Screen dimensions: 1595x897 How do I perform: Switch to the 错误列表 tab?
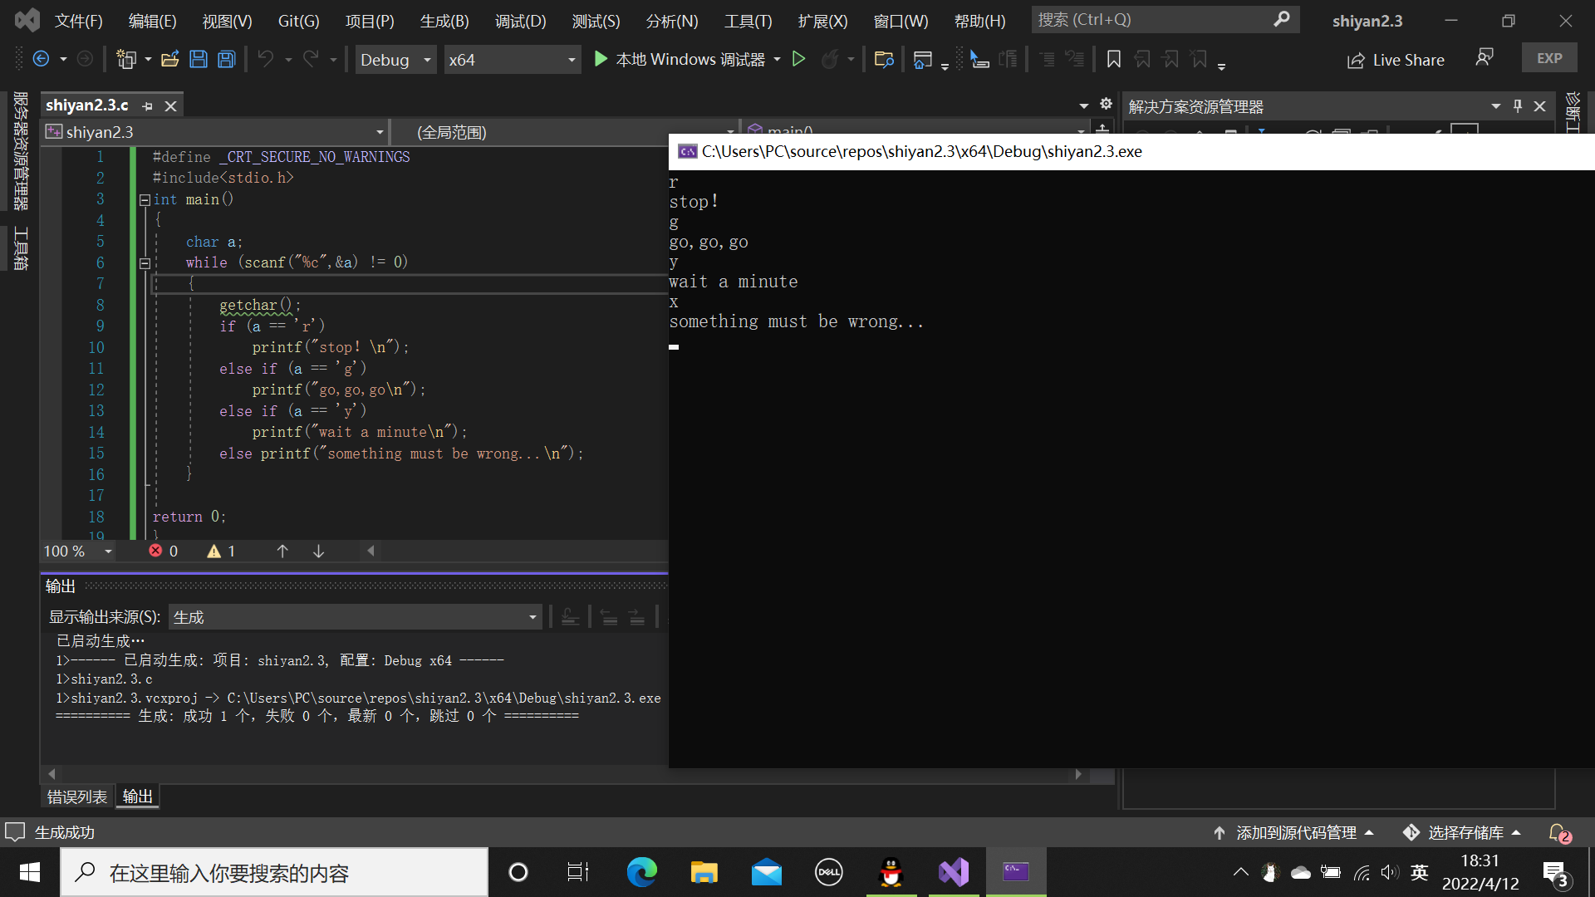[77, 797]
